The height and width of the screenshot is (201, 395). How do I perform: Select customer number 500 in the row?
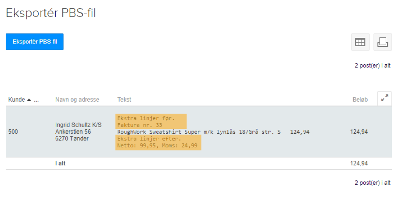[x=13, y=132]
